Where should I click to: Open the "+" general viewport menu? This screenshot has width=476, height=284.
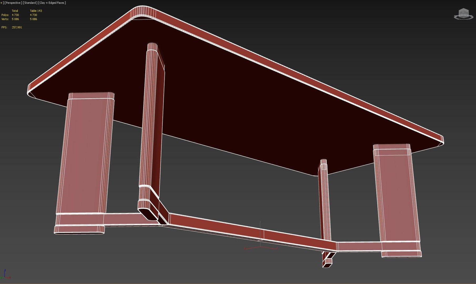pyautogui.click(x=2, y=3)
